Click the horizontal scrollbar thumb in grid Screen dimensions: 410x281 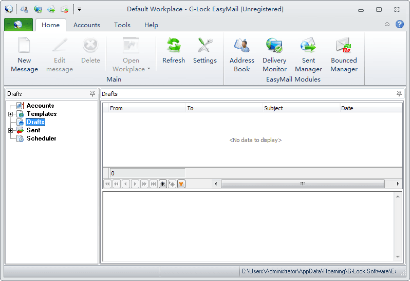click(x=303, y=184)
